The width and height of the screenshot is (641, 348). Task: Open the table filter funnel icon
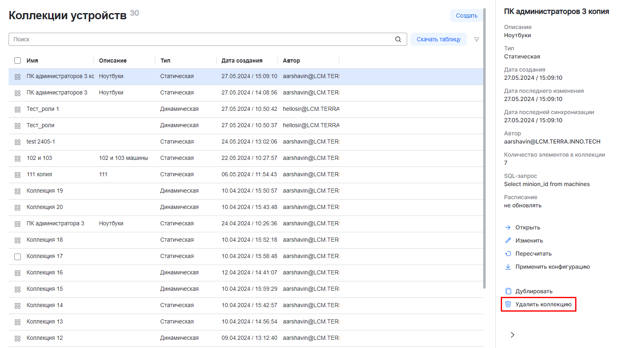pos(476,39)
